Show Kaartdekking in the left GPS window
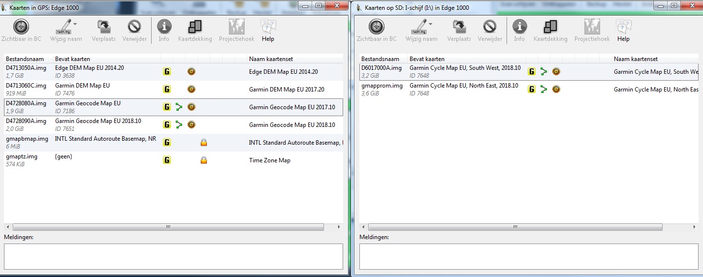This screenshot has height=277, width=703. tap(195, 27)
